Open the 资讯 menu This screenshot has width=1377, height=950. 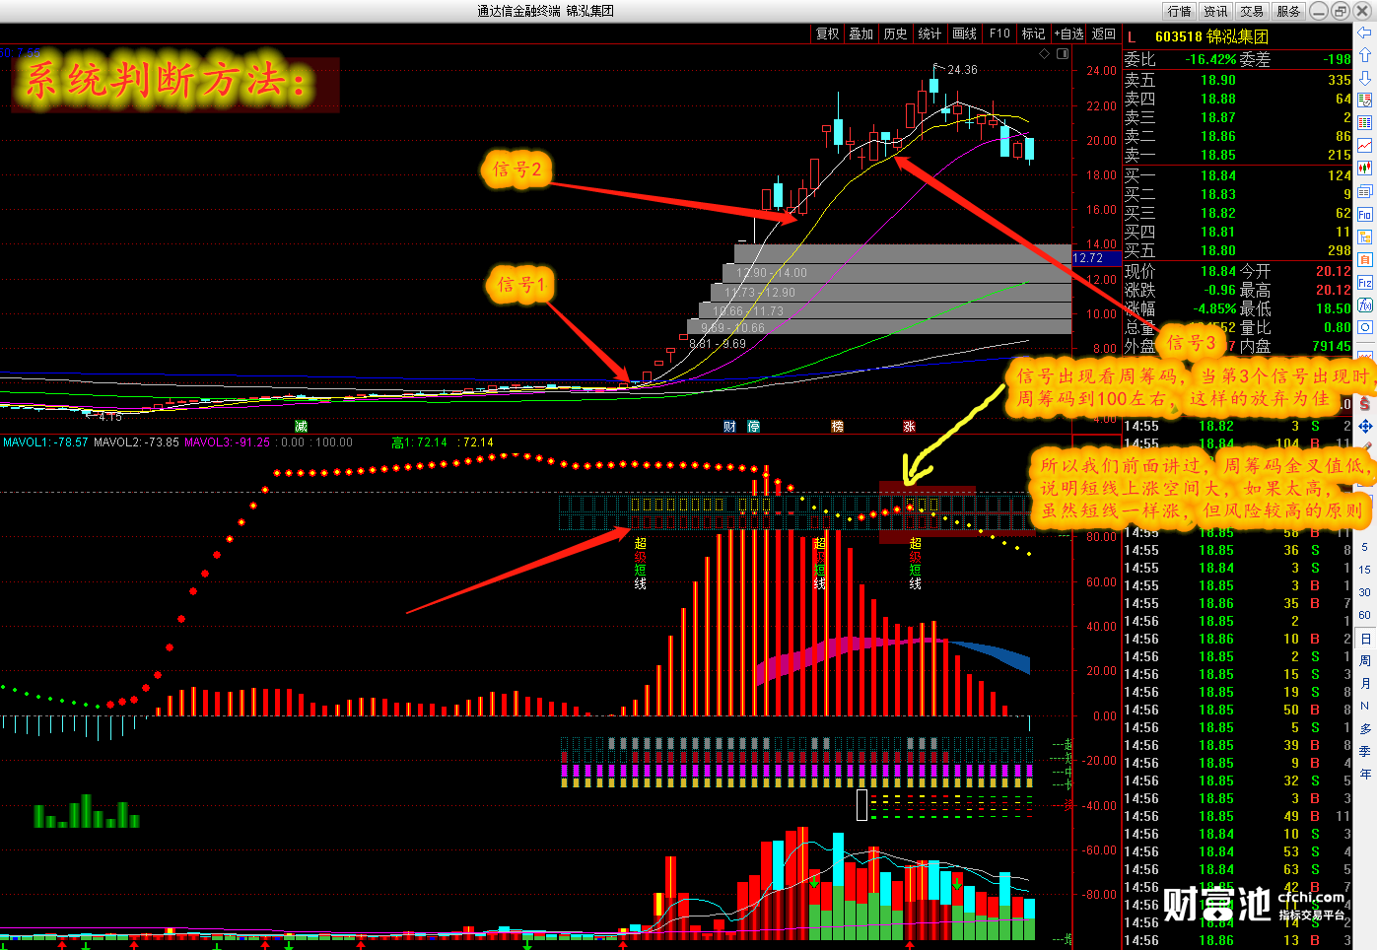1216,12
